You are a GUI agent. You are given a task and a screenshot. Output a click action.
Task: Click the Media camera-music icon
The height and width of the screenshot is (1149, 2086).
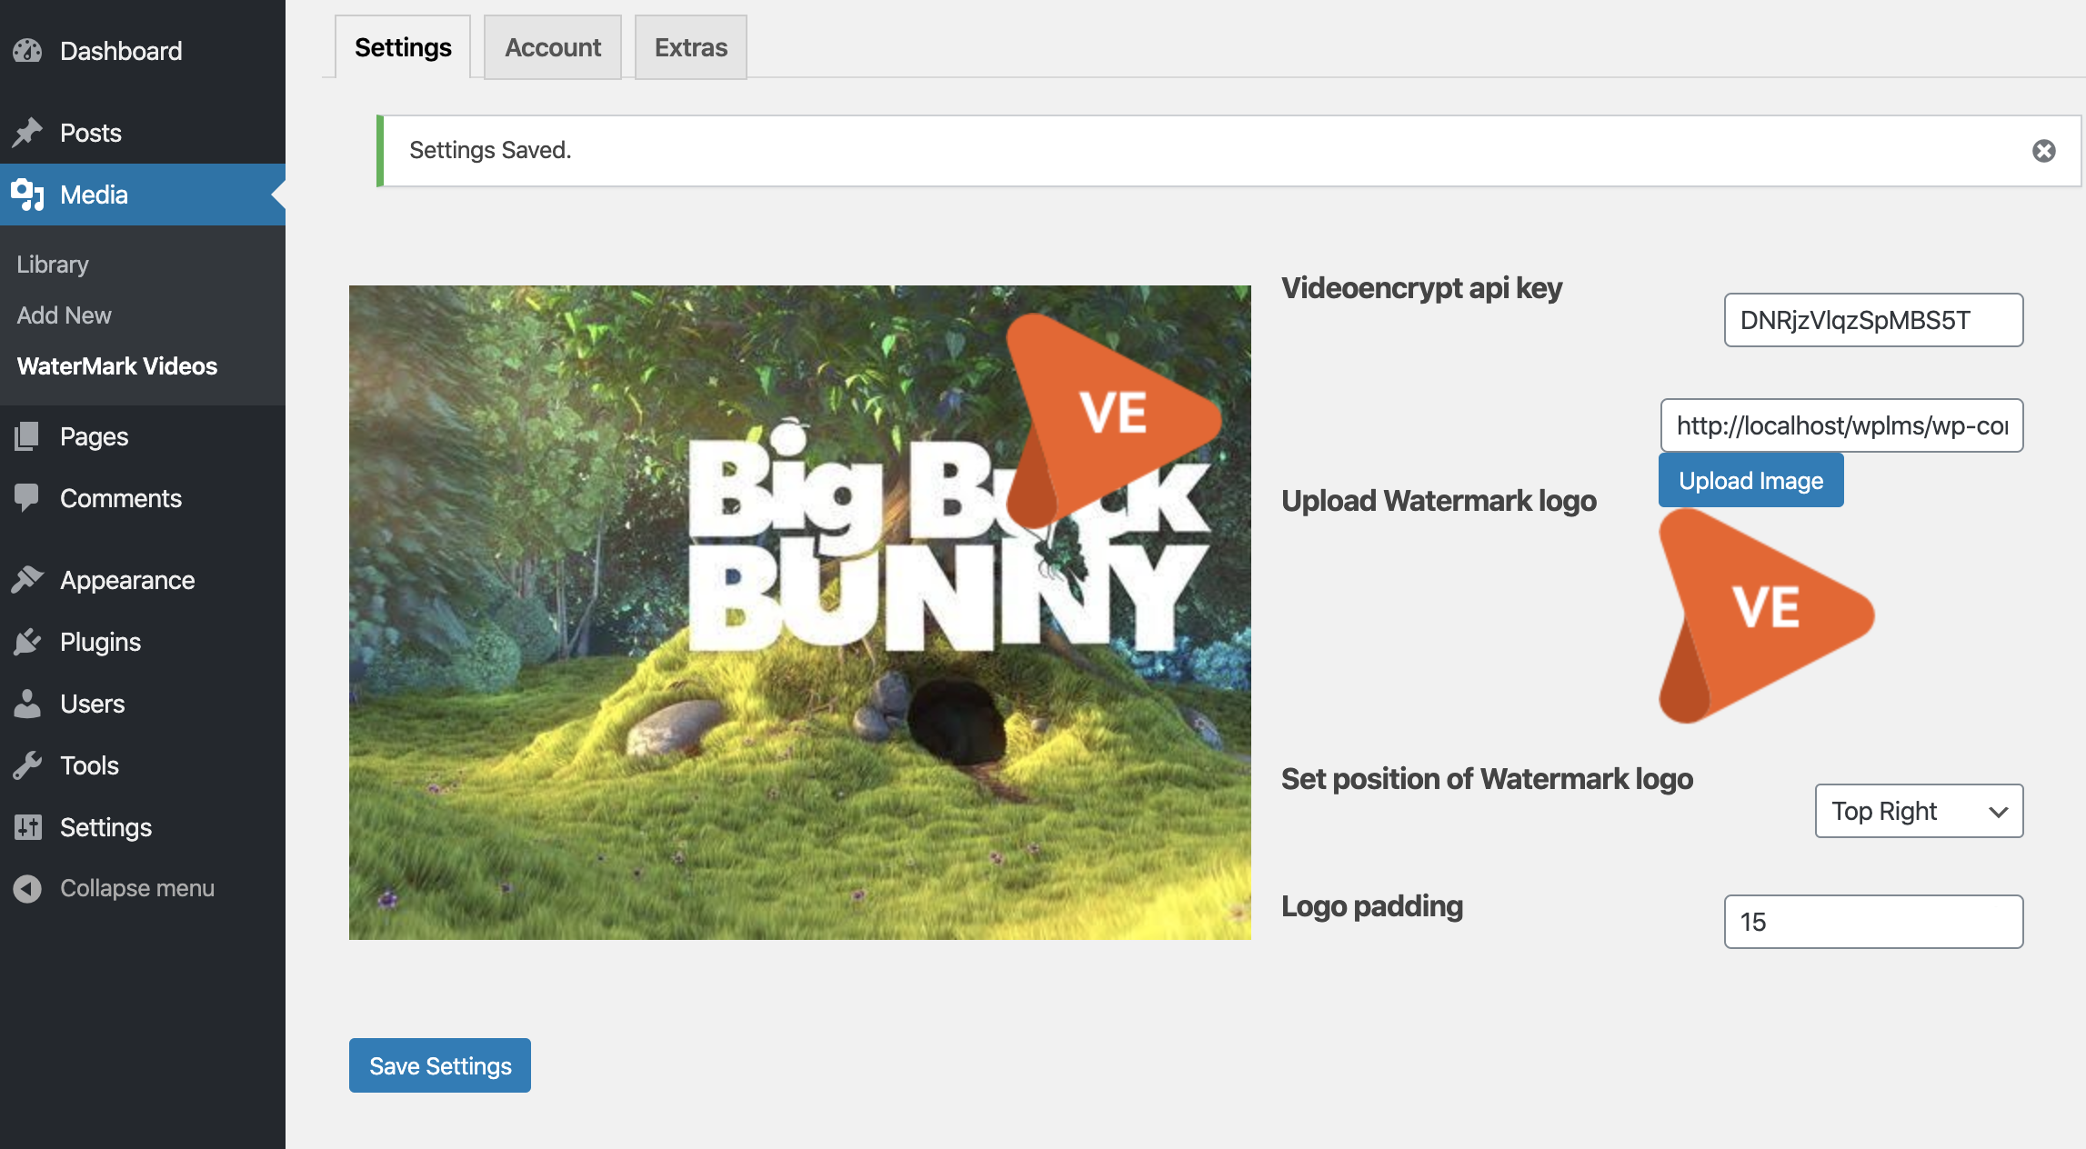pos(27,195)
